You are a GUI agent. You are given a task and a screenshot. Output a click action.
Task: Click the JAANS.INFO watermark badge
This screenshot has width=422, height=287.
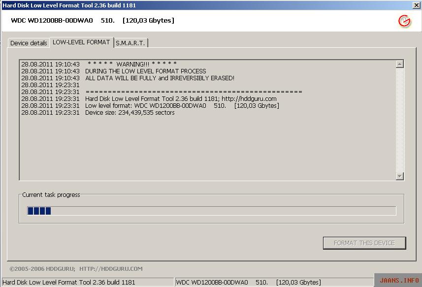coord(399,281)
